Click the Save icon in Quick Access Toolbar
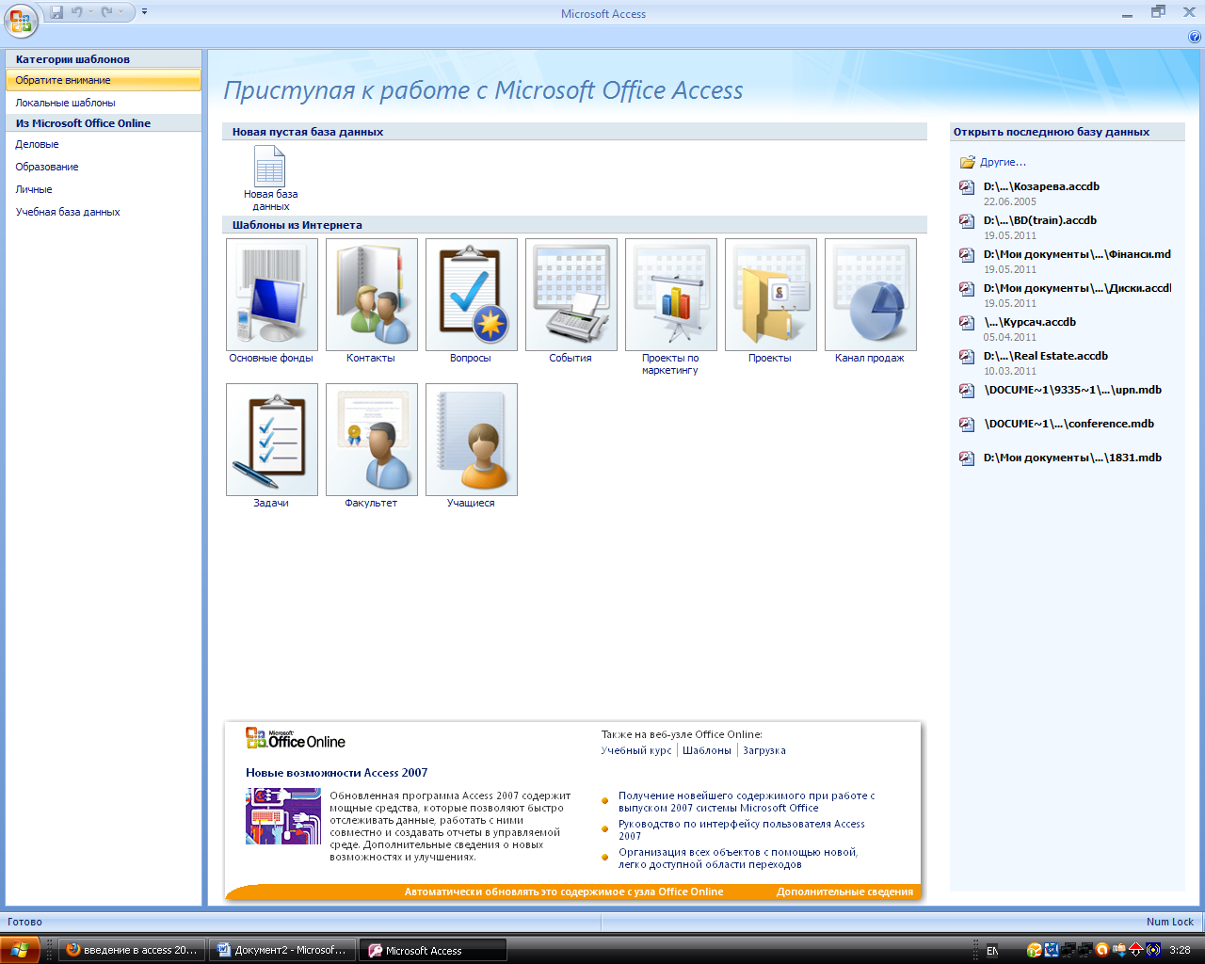 coord(56,12)
